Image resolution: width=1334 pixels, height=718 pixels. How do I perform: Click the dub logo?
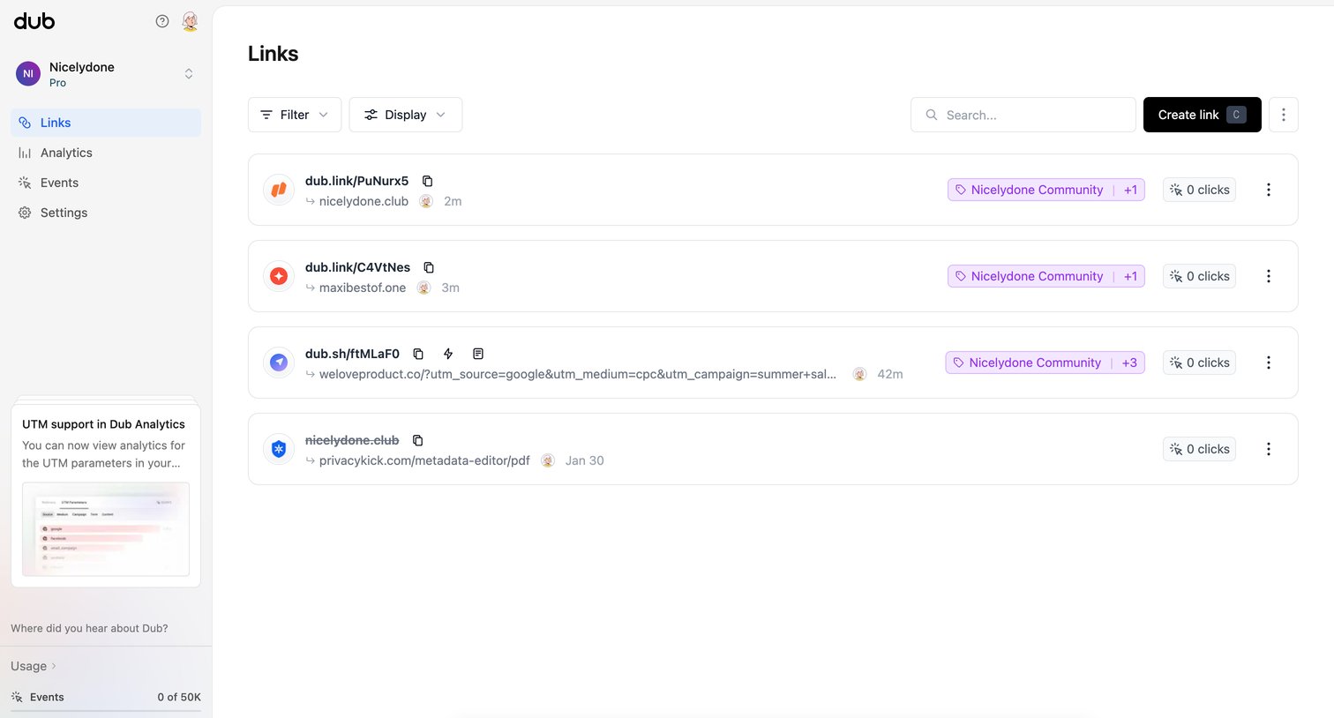click(x=34, y=21)
